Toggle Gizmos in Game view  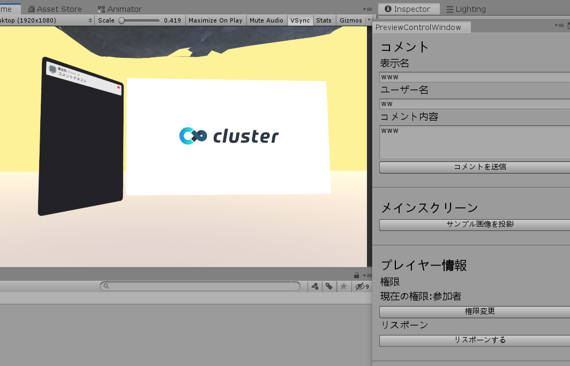(x=351, y=20)
